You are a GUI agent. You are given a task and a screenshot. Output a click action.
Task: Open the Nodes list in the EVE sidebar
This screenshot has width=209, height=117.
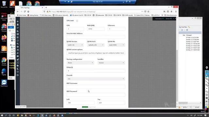18,25
